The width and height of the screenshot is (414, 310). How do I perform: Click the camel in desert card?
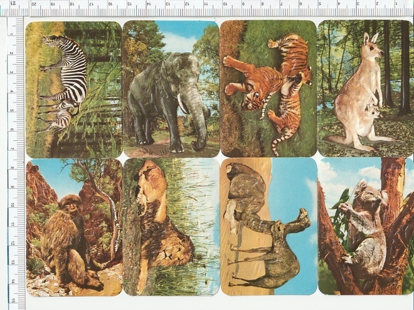coord(268,226)
